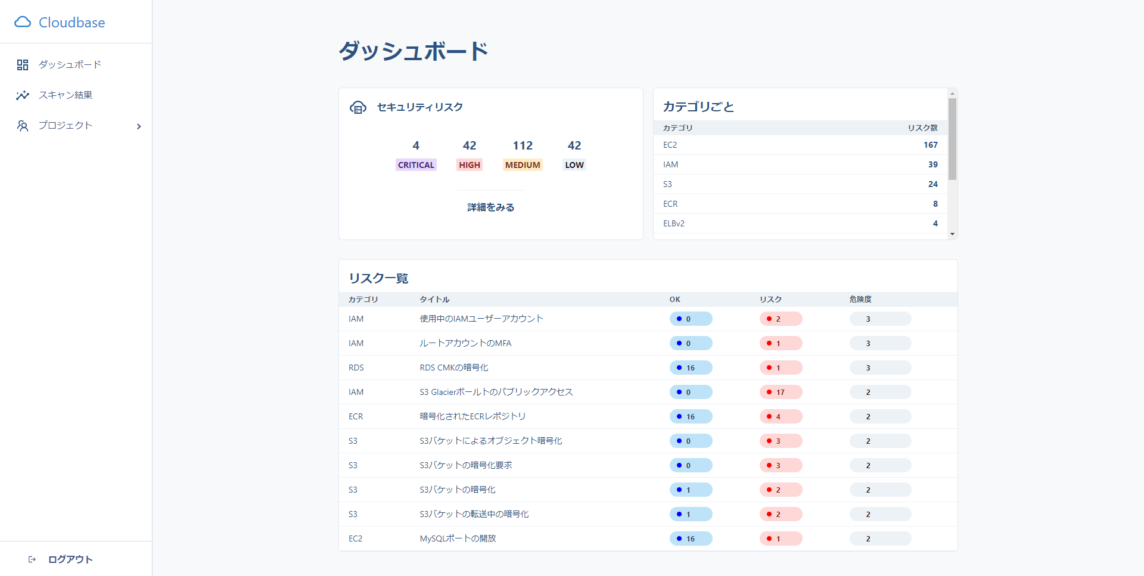Open the スキャン結果 menu item

(66, 95)
